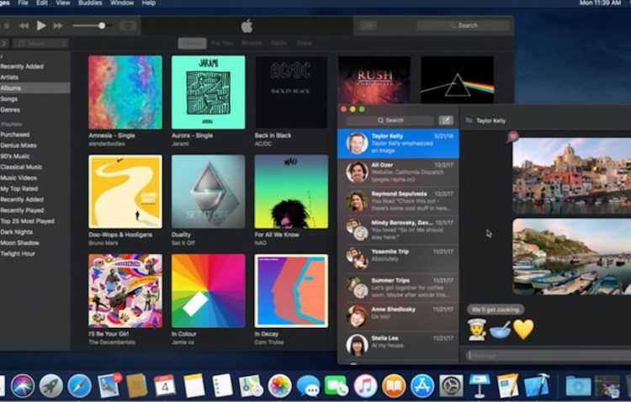Viewport: 631px width, 402px height.
Task: Open the My Top Rated playlist
Action: [x=34, y=188]
